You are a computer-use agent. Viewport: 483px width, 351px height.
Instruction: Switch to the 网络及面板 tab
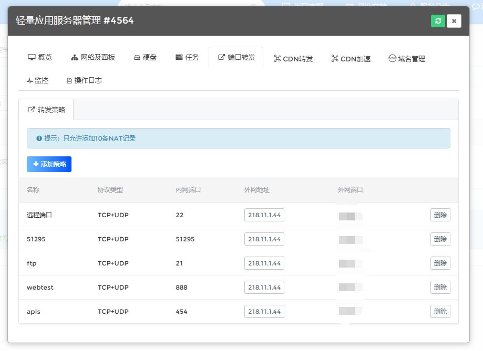click(x=93, y=57)
